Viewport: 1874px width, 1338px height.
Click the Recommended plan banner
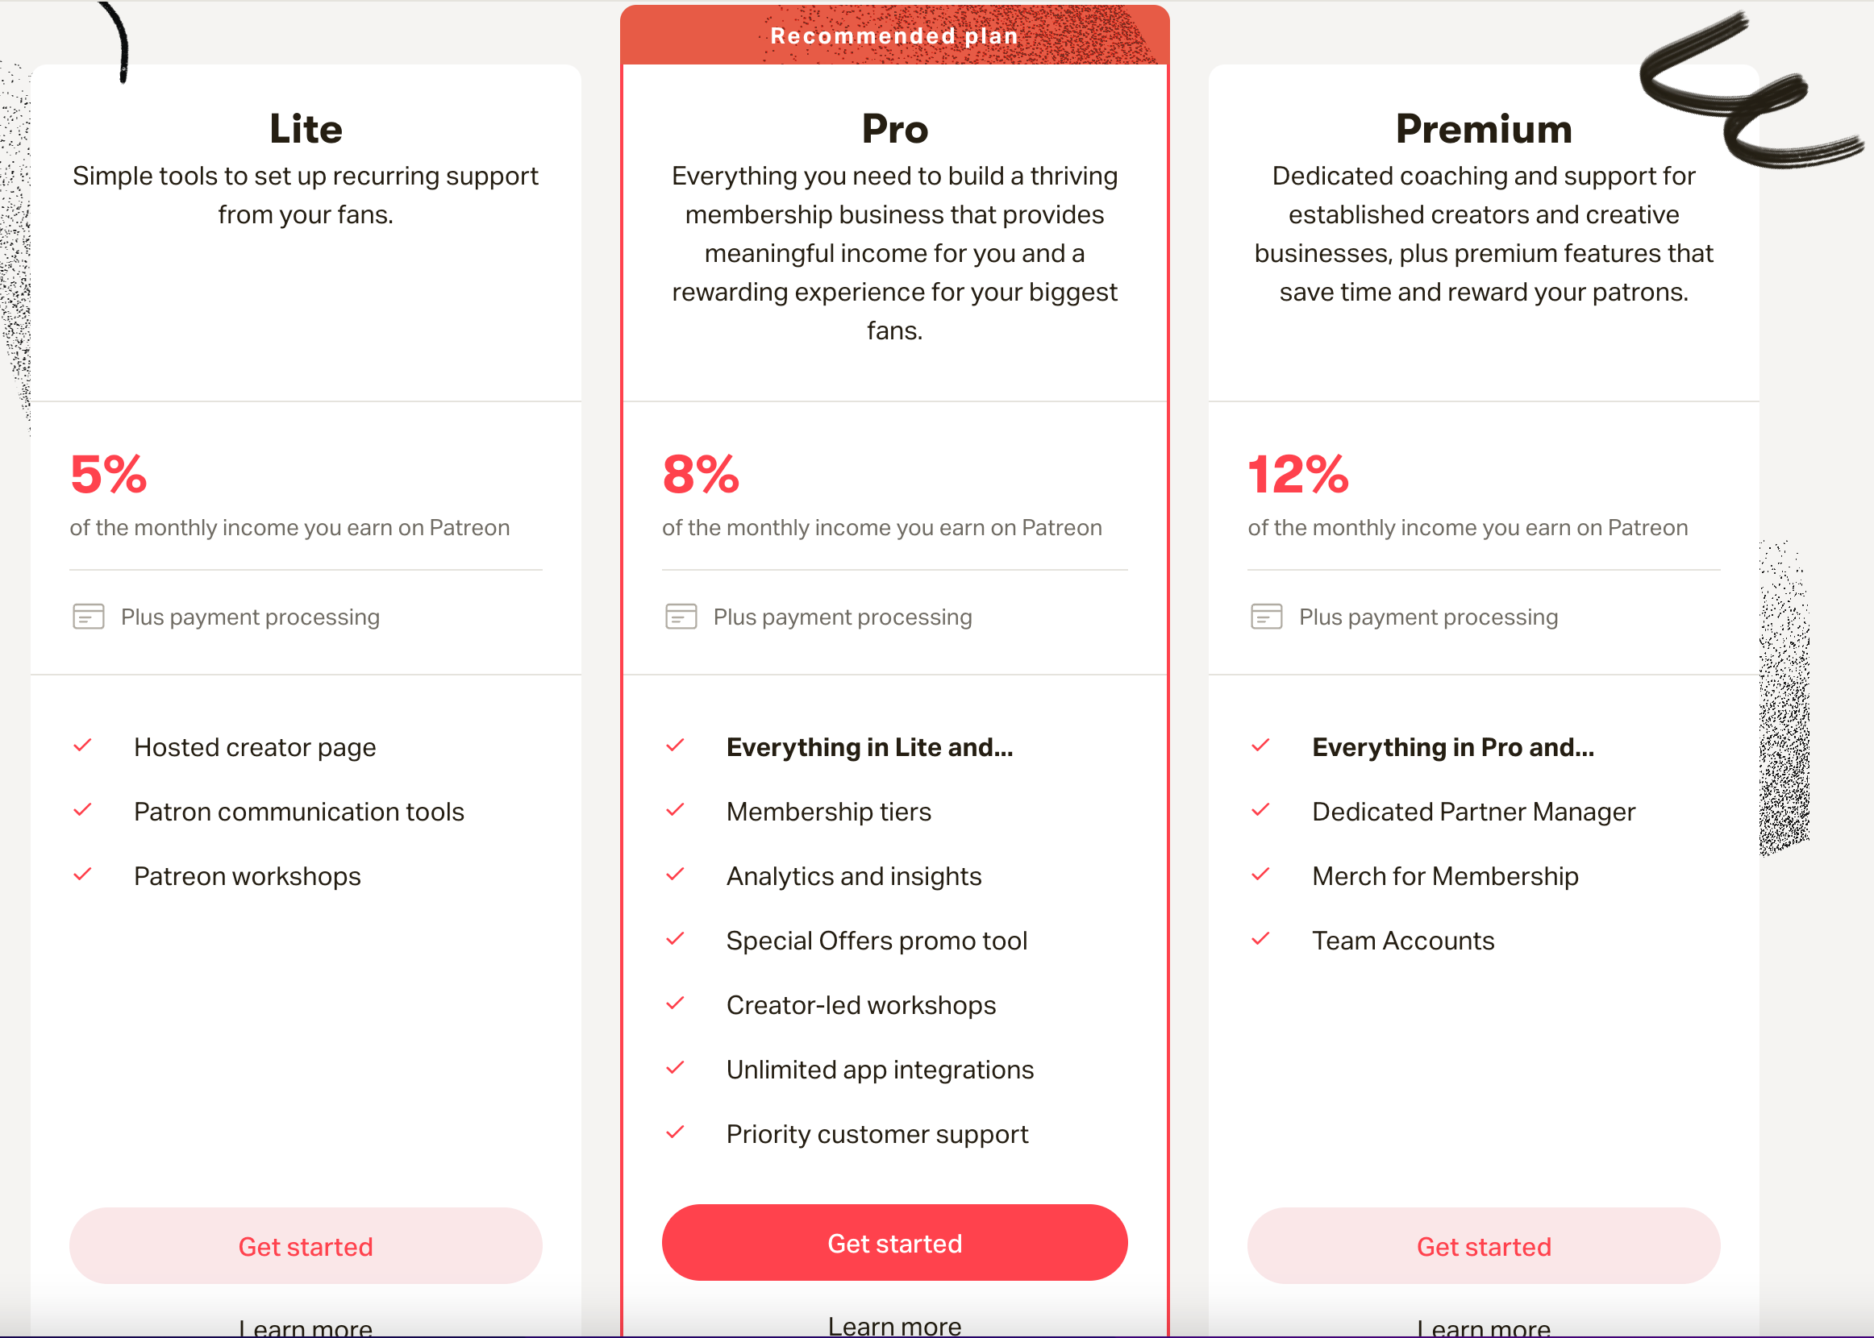click(x=894, y=35)
